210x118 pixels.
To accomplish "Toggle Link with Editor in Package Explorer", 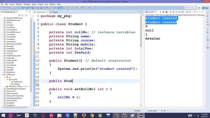I will coord(22,15).
